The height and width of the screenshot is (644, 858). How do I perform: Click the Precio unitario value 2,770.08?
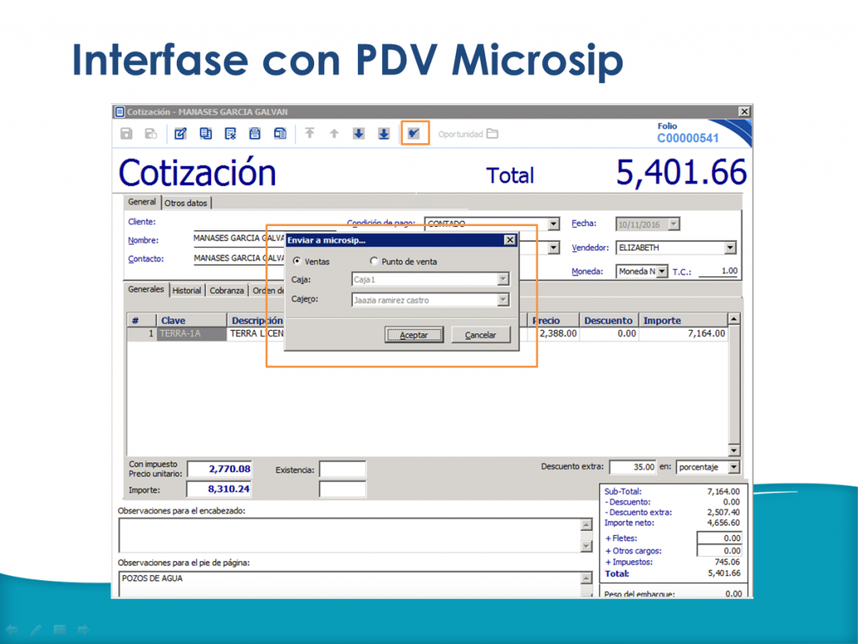click(x=220, y=469)
